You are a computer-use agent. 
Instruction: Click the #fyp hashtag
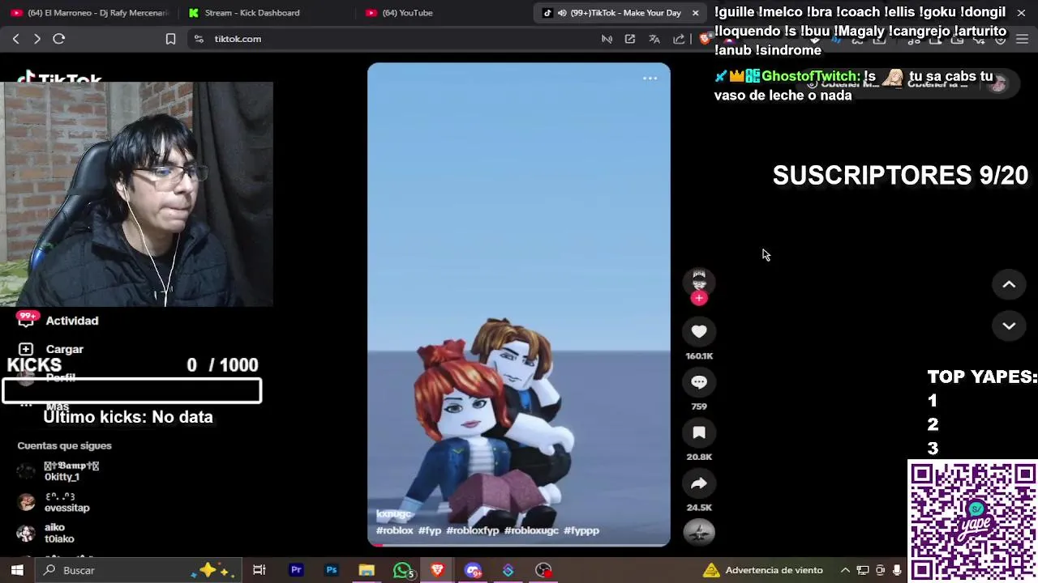(x=430, y=530)
